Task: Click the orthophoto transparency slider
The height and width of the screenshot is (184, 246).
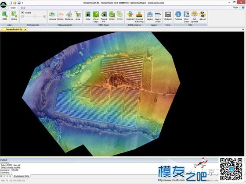Action: click(33, 16)
